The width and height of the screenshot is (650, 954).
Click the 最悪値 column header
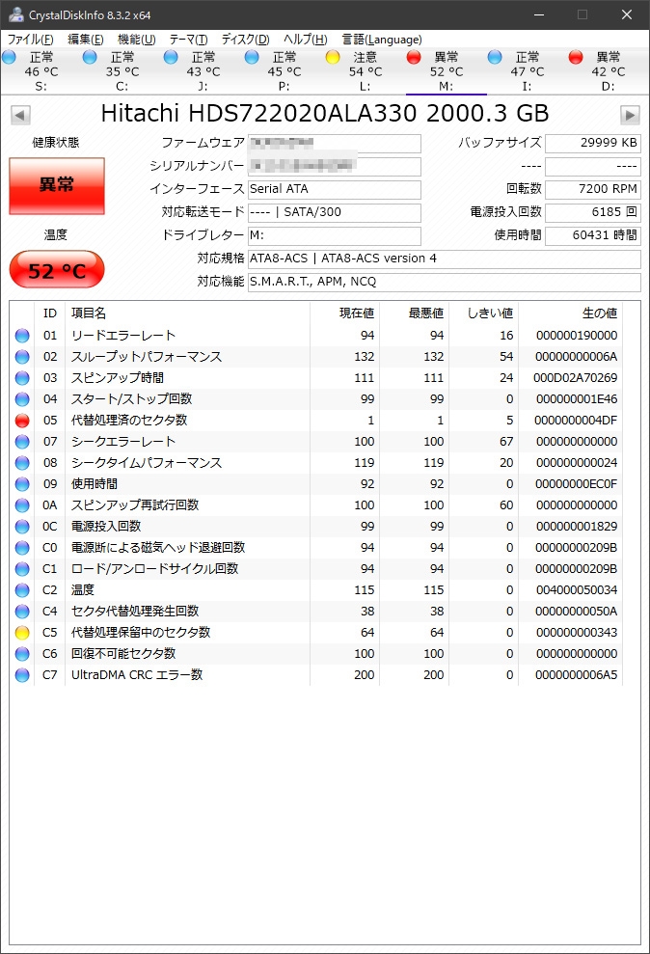click(414, 313)
